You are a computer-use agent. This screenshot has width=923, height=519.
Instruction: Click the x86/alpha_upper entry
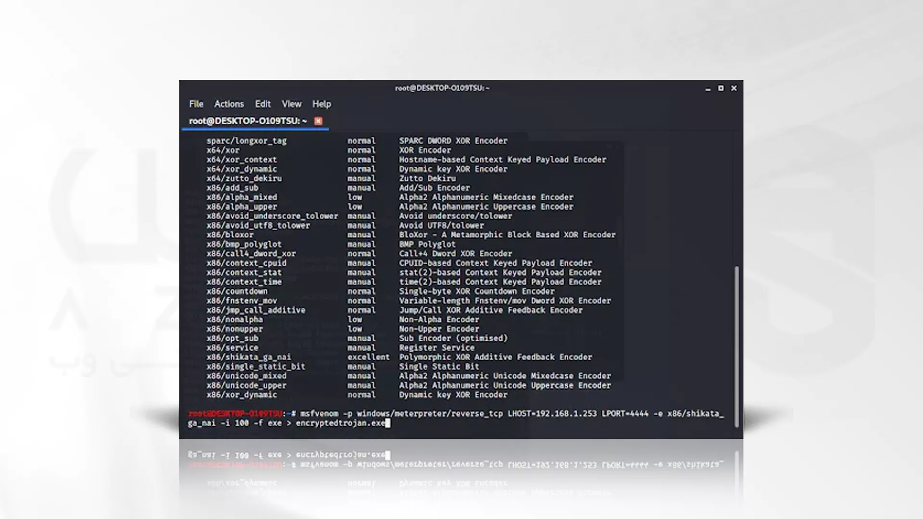pyautogui.click(x=242, y=207)
